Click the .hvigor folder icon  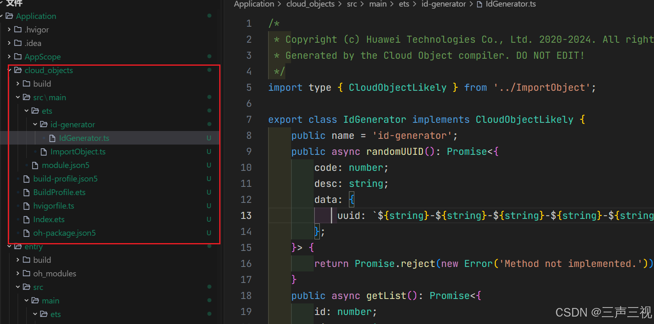(18, 30)
